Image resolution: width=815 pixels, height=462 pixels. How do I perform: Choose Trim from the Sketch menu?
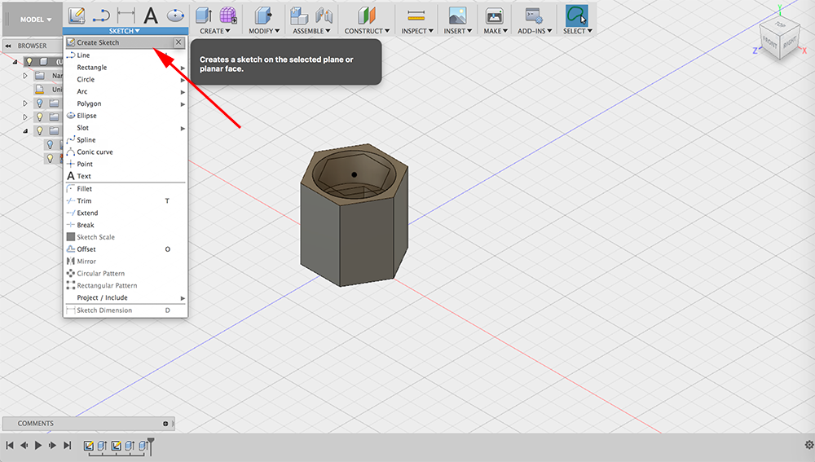pyautogui.click(x=126, y=201)
